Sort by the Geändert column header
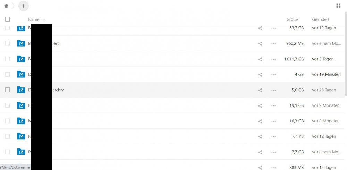The image size is (347, 170). click(x=321, y=19)
